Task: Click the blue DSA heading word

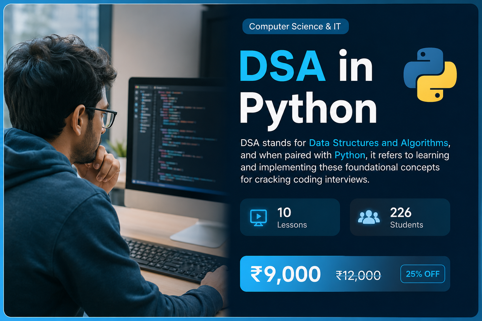Action: [282, 66]
